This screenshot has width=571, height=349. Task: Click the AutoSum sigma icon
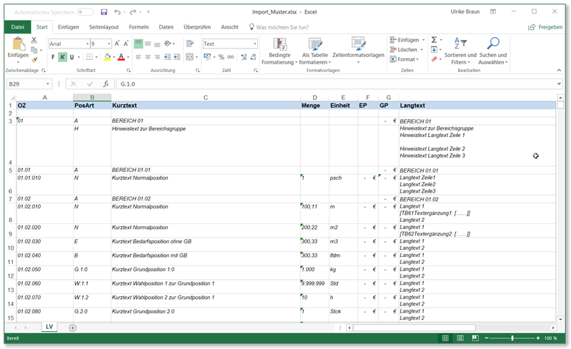(x=435, y=40)
